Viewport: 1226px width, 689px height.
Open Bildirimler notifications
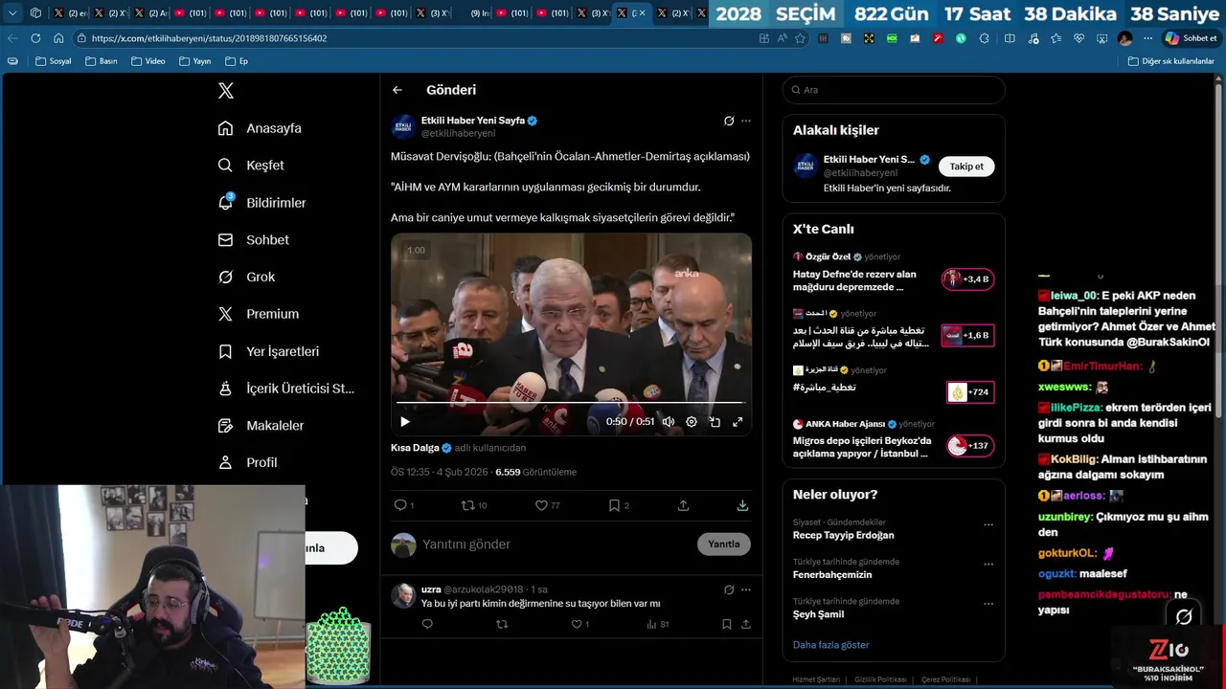[x=261, y=203]
